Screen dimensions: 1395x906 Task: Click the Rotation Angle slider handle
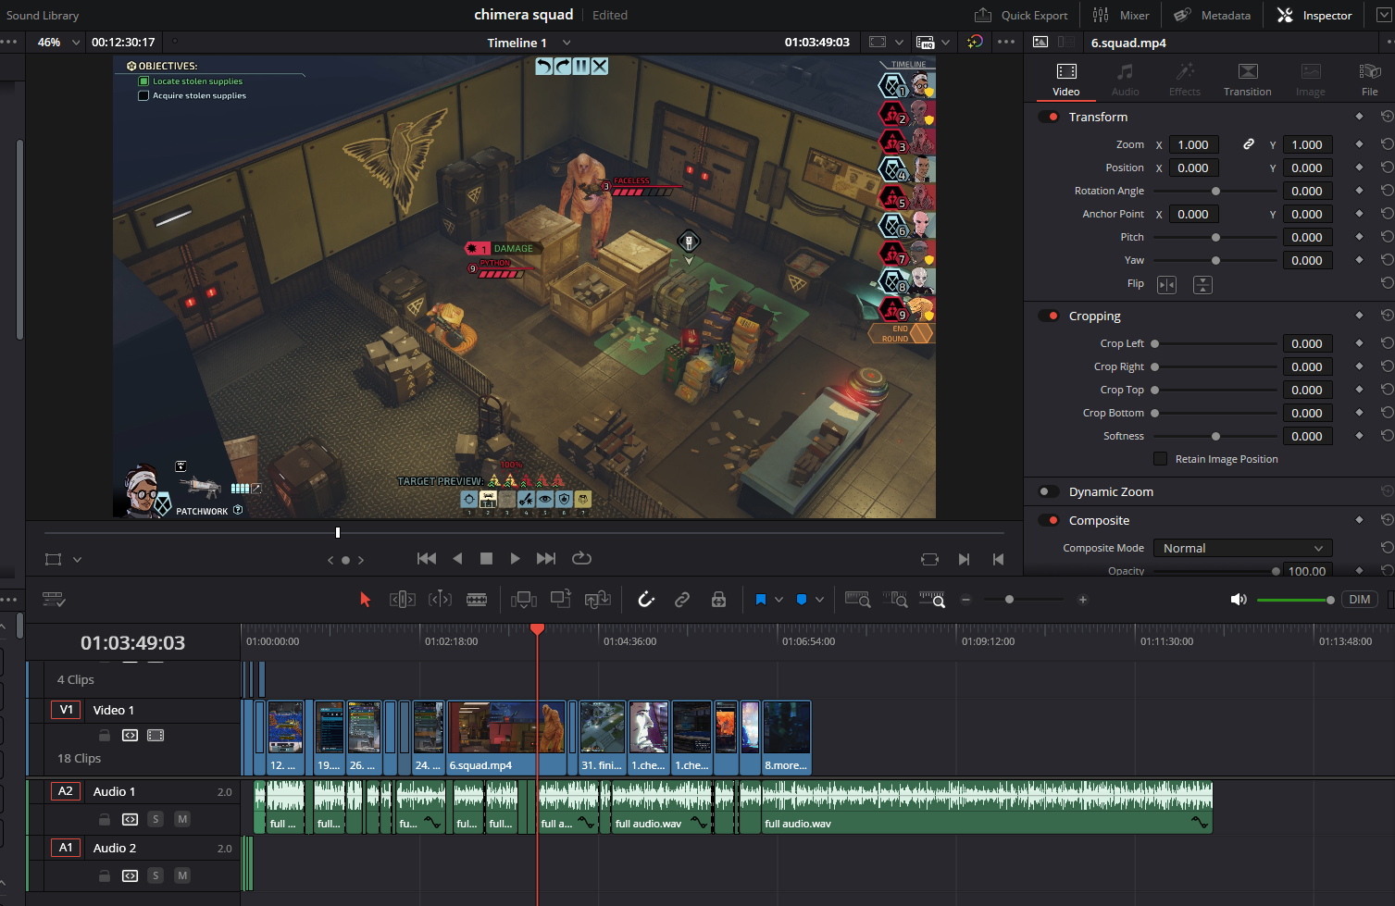coord(1215,192)
